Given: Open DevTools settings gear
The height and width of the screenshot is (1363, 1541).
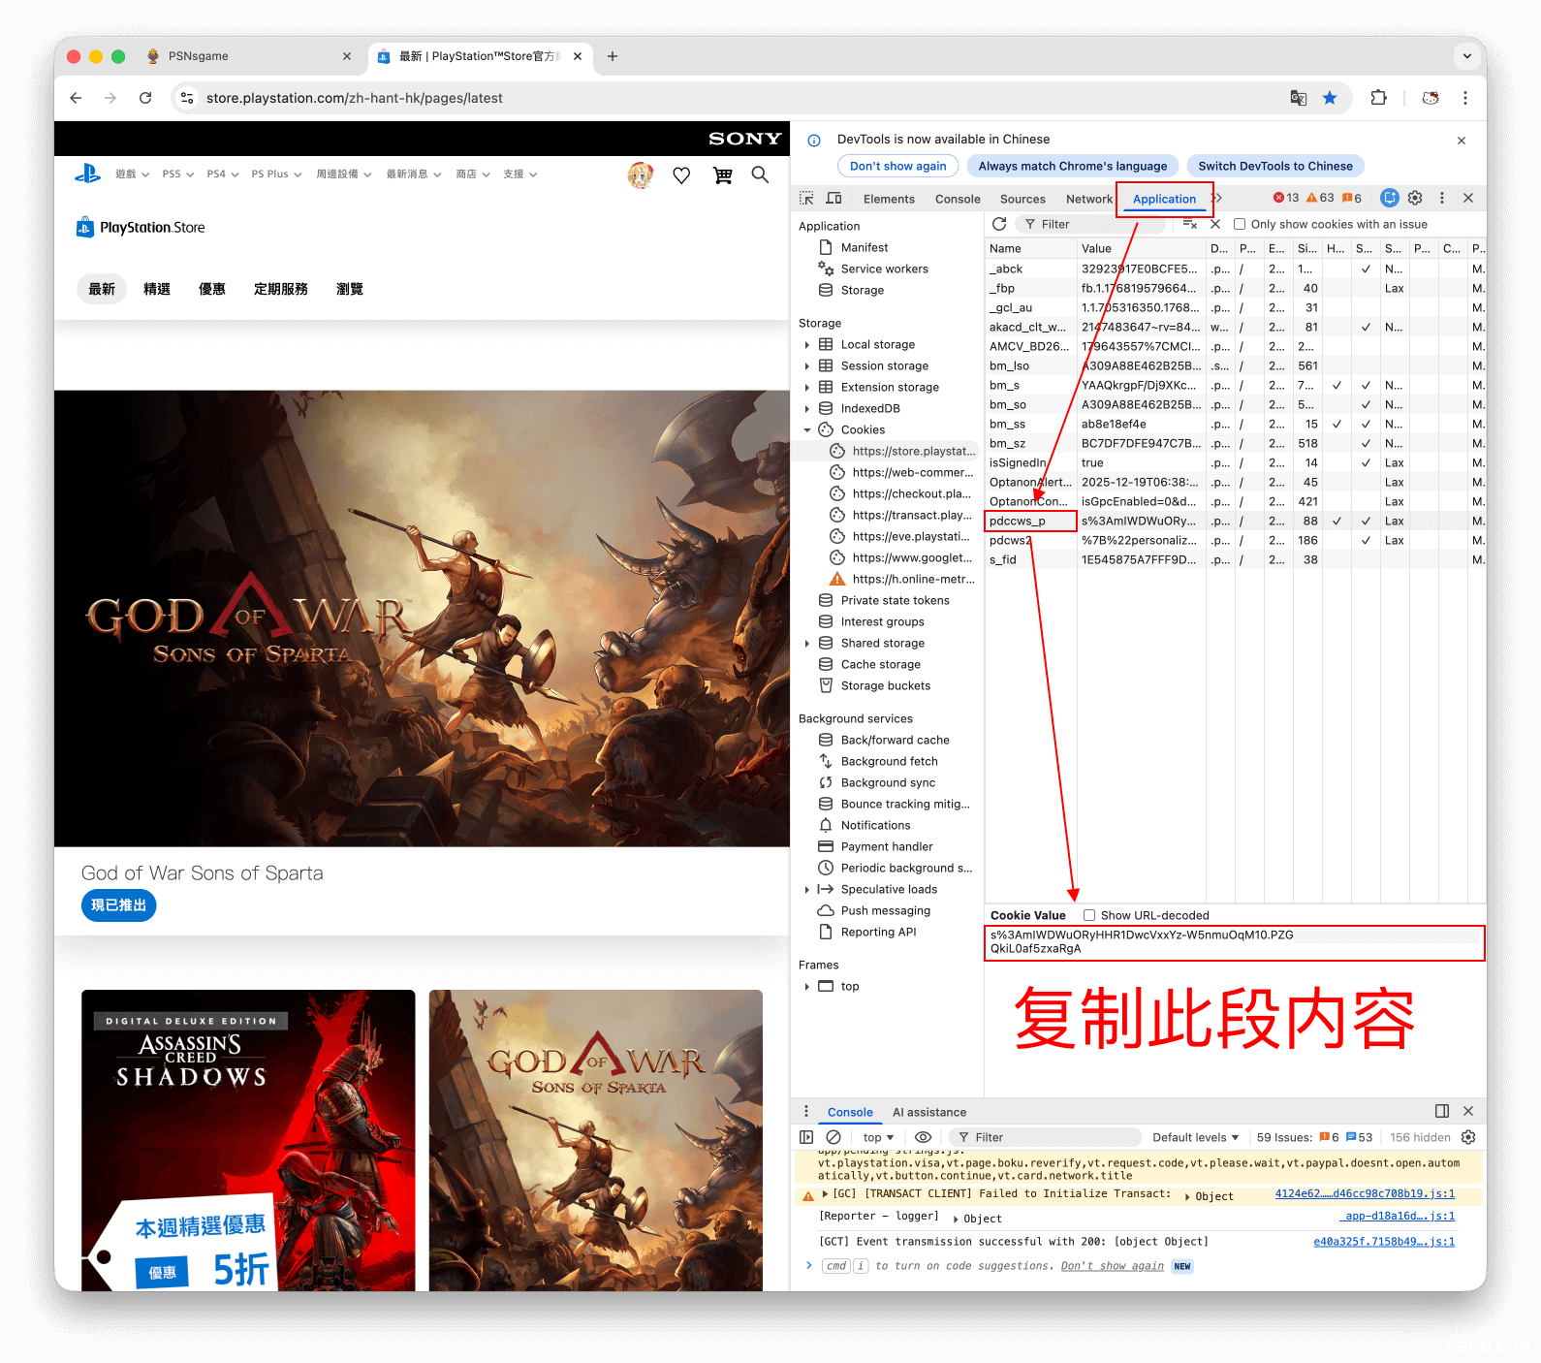Looking at the screenshot, I should (1415, 198).
